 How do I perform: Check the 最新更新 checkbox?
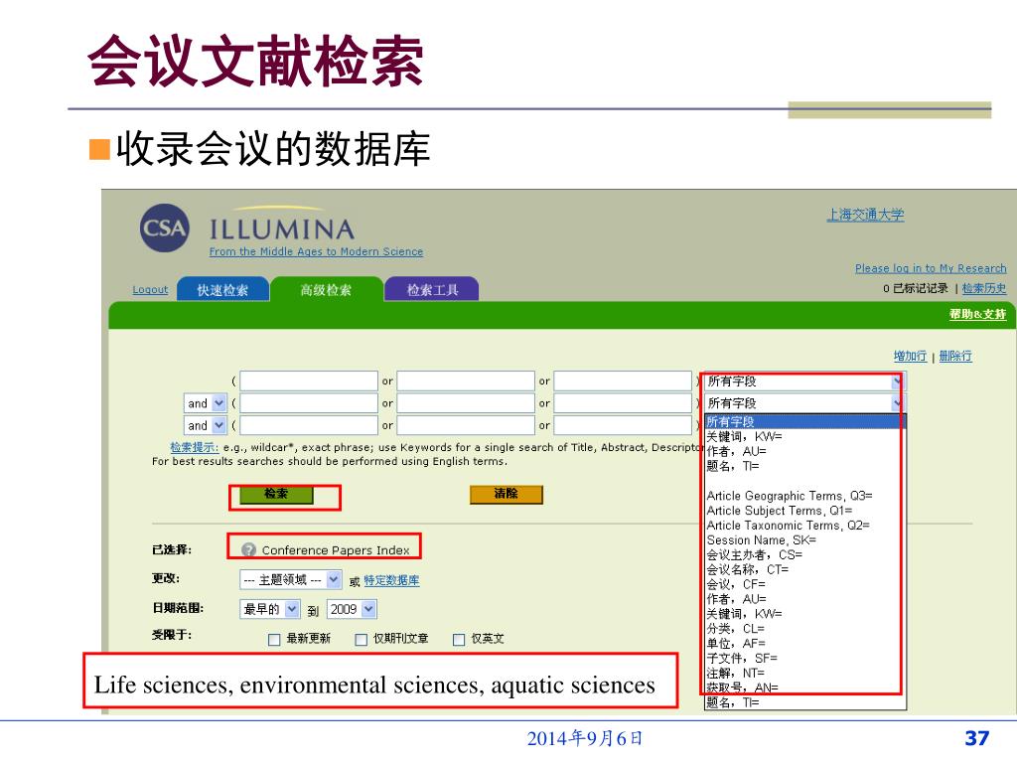(274, 640)
